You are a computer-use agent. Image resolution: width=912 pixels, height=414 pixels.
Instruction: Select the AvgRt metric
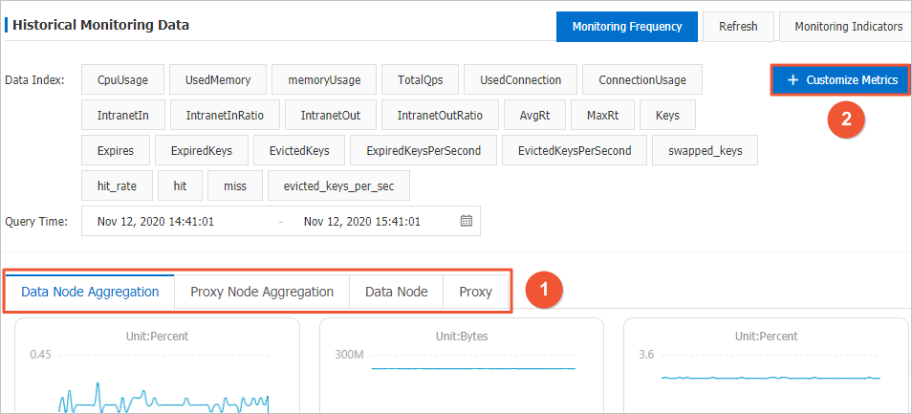(534, 115)
